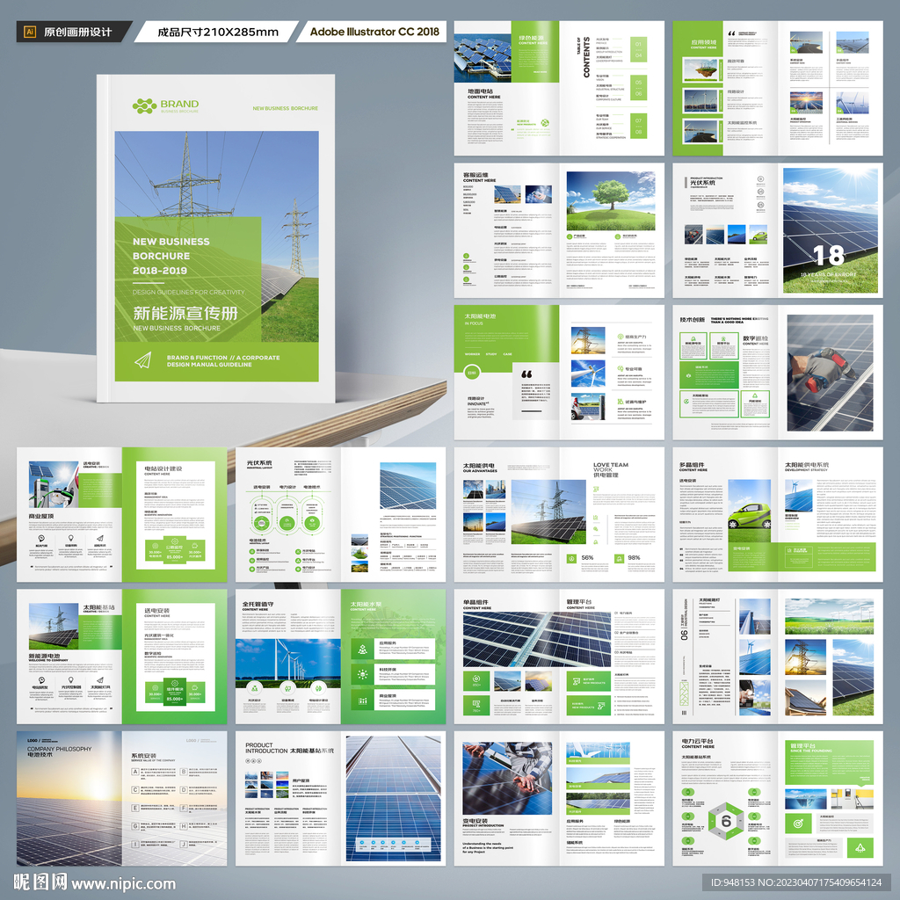
Task: Click the LOVE TEAM WORK heading
Action: (611, 468)
